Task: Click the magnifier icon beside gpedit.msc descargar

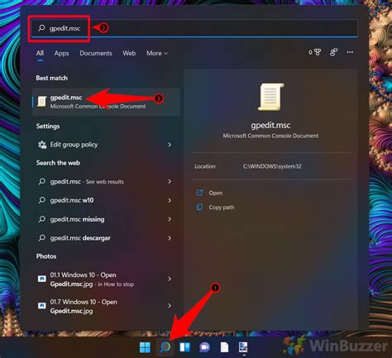Action: click(42, 238)
